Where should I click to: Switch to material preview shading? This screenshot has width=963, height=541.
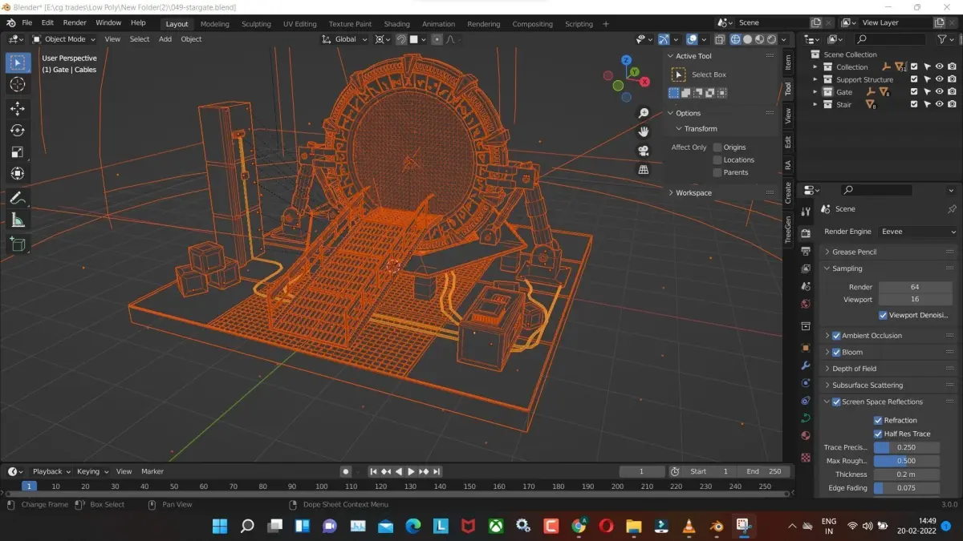(x=759, y=38)
